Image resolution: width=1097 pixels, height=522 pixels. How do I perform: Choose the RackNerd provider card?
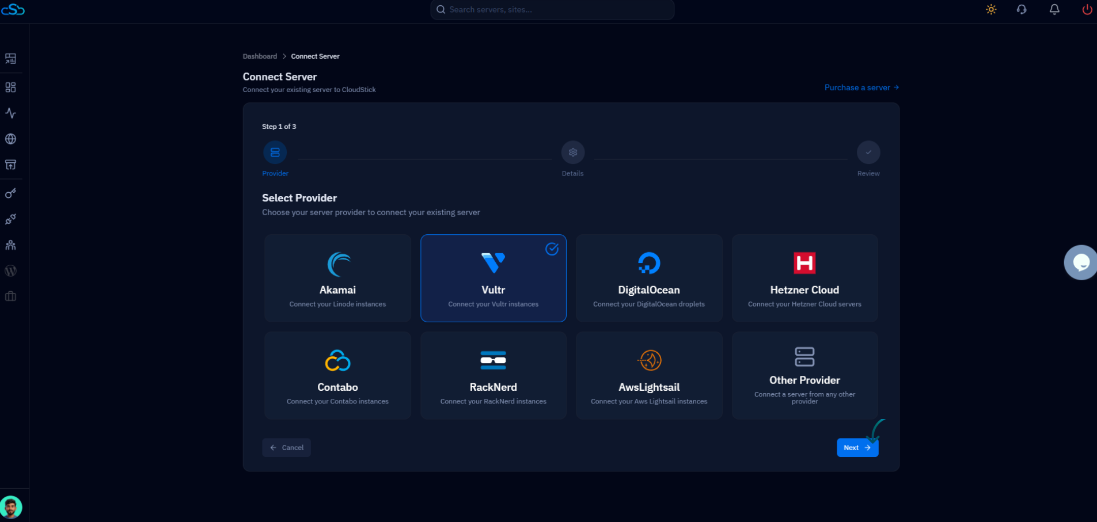(494, 375)
